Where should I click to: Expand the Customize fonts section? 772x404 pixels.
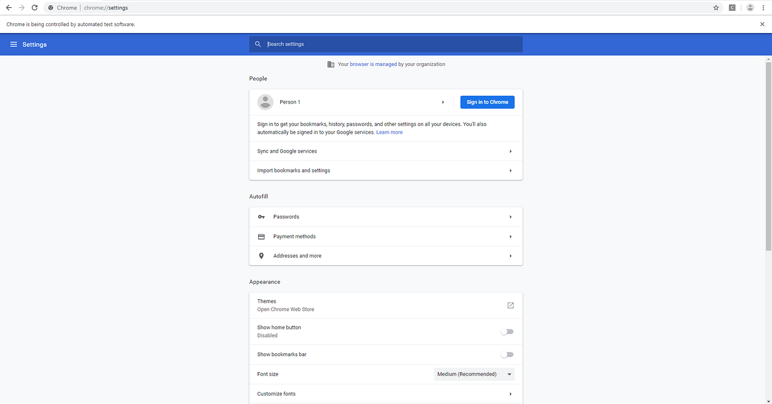click(x=386, y=393)
